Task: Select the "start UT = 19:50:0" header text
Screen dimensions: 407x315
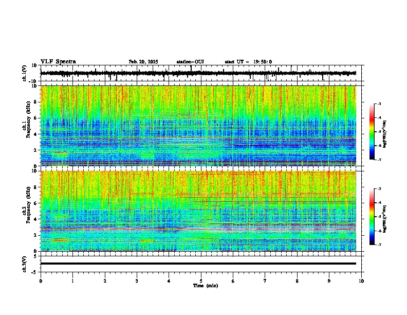Action: point(248,62)
